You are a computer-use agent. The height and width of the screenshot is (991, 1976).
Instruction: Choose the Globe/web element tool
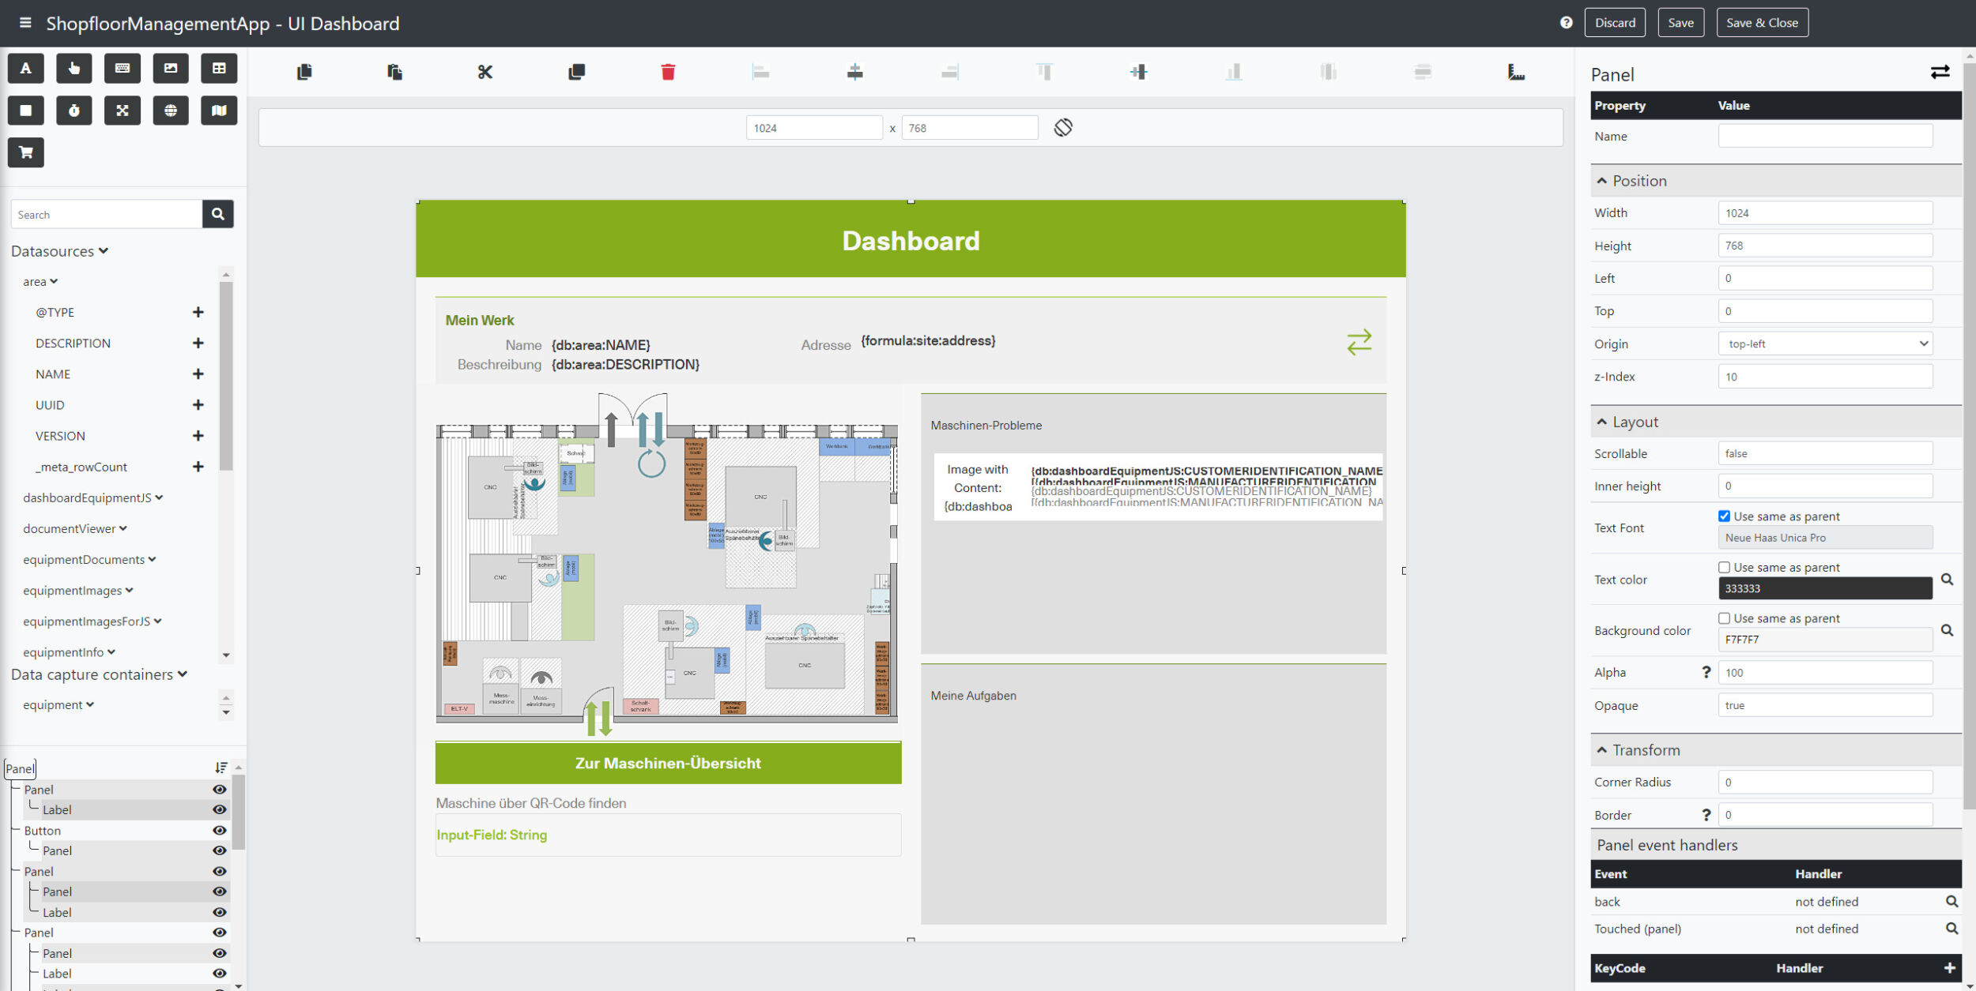click(170, 111)
